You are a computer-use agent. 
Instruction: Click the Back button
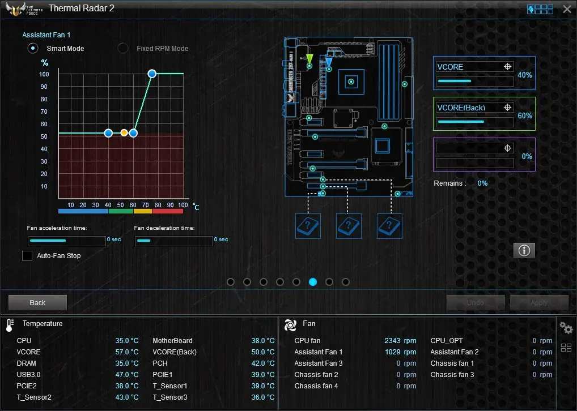tap(37, 302)
